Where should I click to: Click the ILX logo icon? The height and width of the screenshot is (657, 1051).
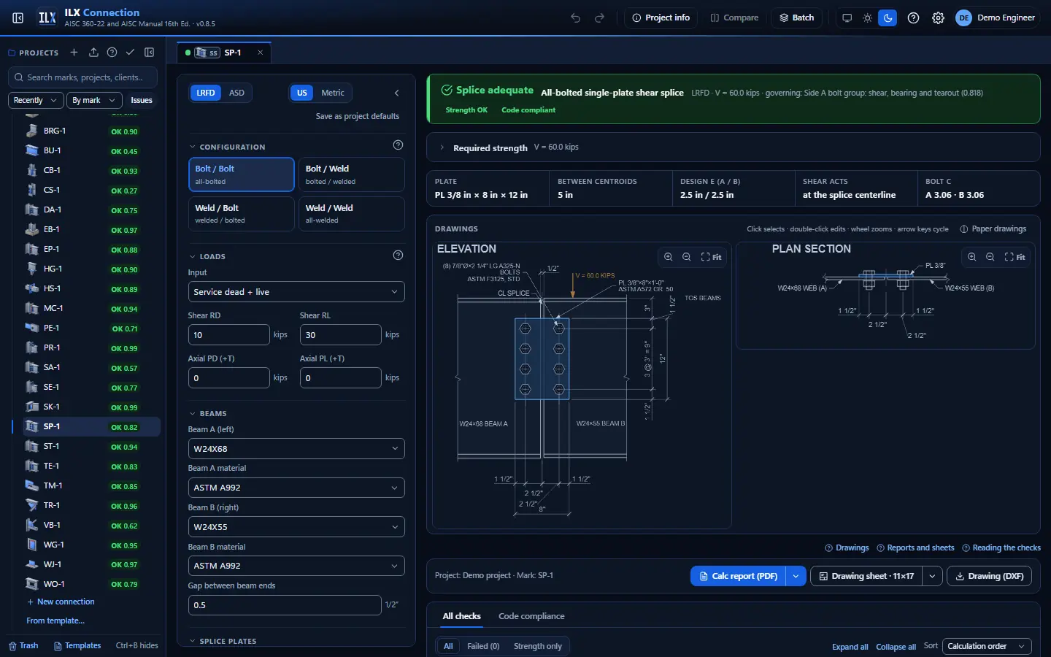47,18
